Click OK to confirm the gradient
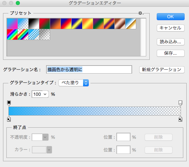The width and height of the screenshot is (189, 167). point(171,16)
